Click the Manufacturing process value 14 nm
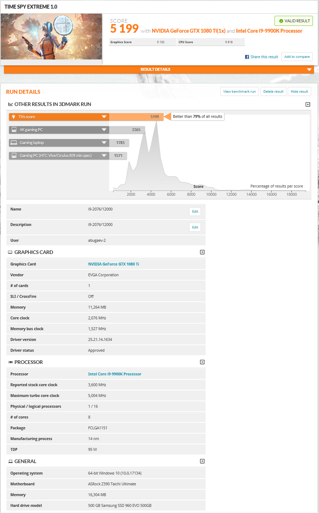The height and width of the screenshot is (513, 319). (x=93, y=439)
